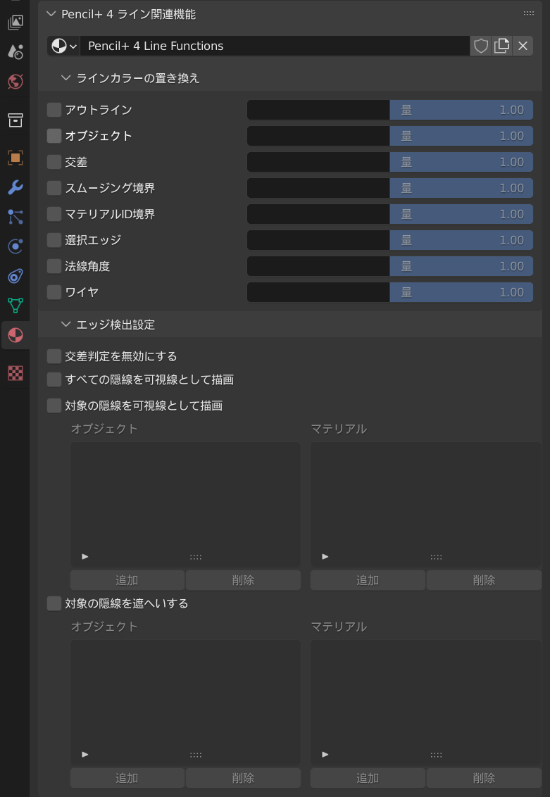The width and height of the screenshot is (550, 797).
Task: Check the 選択エッジ checkbox
Action: click(54, 240)
